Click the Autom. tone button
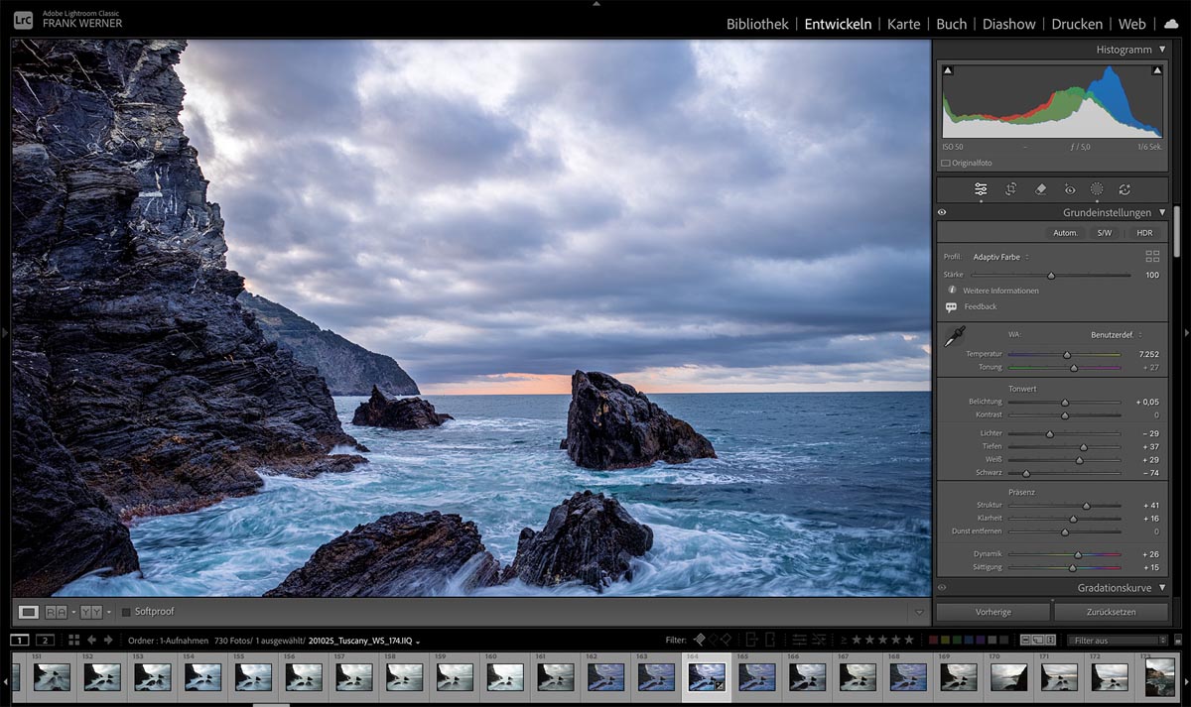1191x707 pixels. 1065,233
